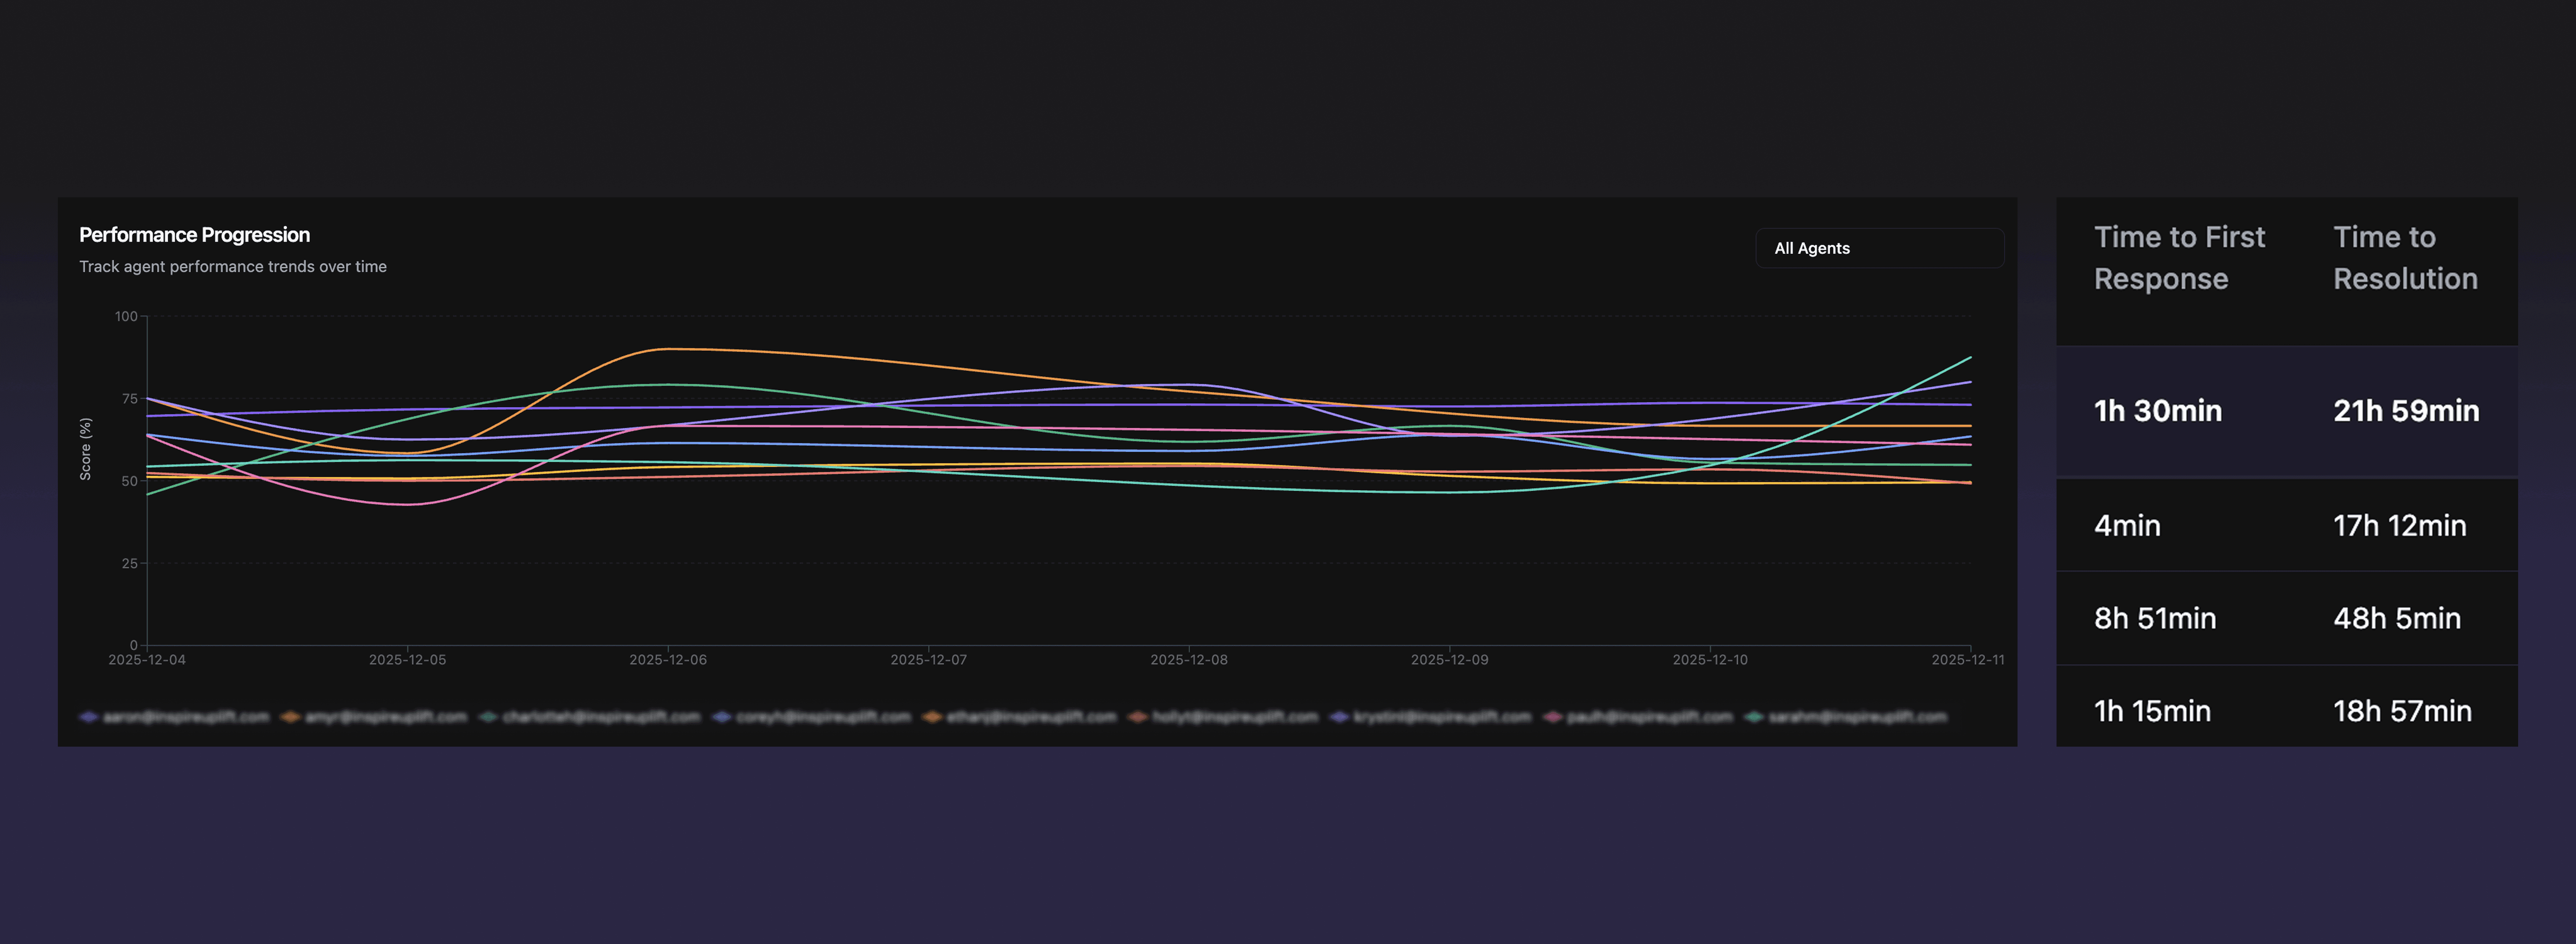The width and height of the screenshot is (2576, 944).
Task: Click the 2025-12-05 axis date label
Action: (407, 660)
